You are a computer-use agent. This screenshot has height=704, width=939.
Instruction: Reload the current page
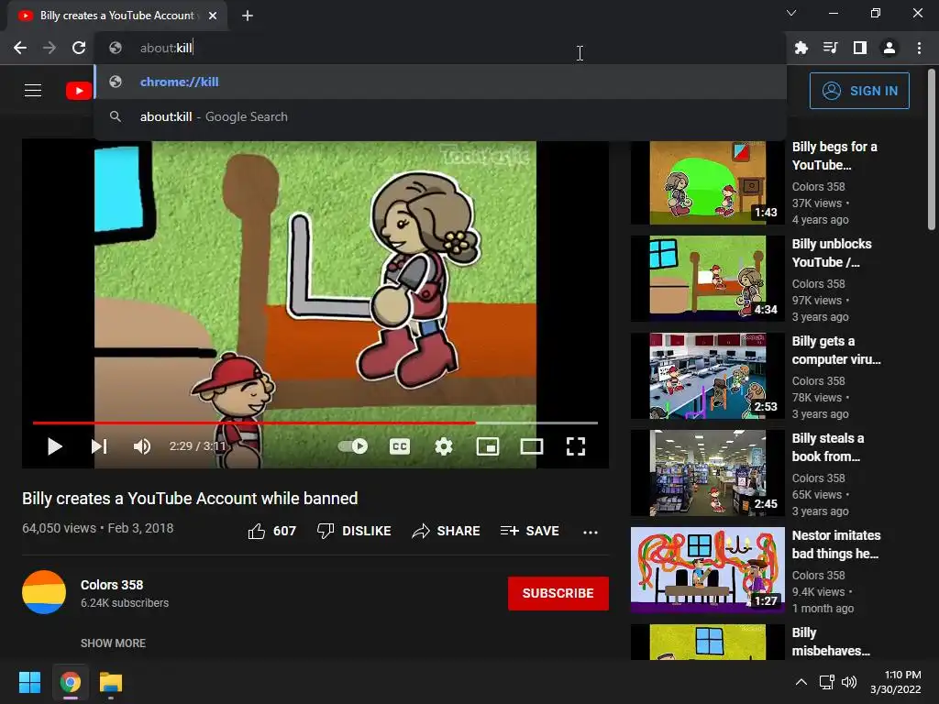[x=79, y=48]
